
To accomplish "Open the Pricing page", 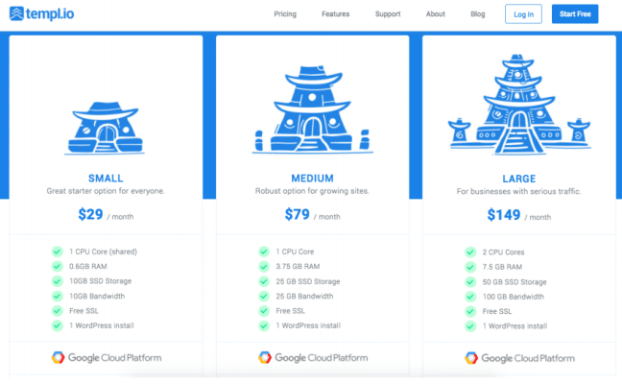I will coord(285,13).
